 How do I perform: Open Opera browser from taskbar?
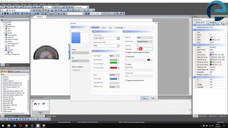tap(20, 126)
